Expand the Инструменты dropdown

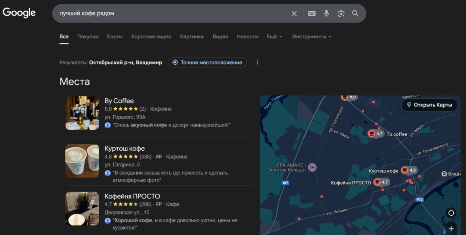click(311, 36)
